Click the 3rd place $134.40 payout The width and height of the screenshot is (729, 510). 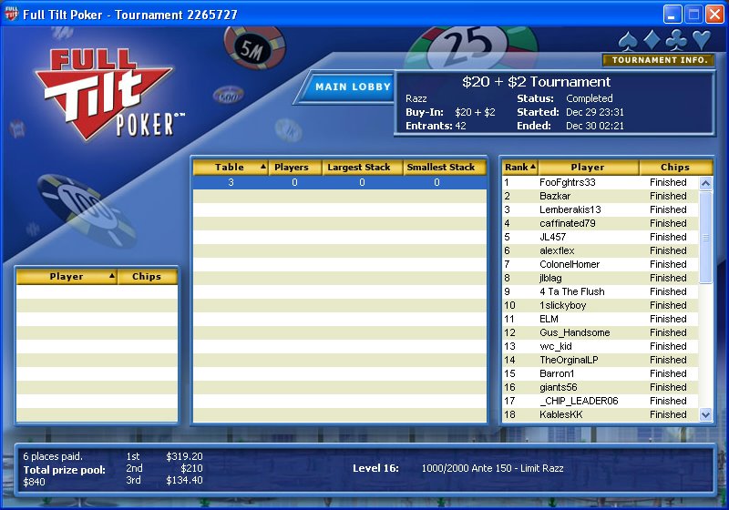(164, 480)
